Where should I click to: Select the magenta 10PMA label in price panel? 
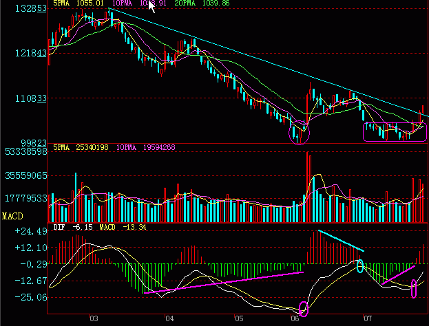(139, 3)
